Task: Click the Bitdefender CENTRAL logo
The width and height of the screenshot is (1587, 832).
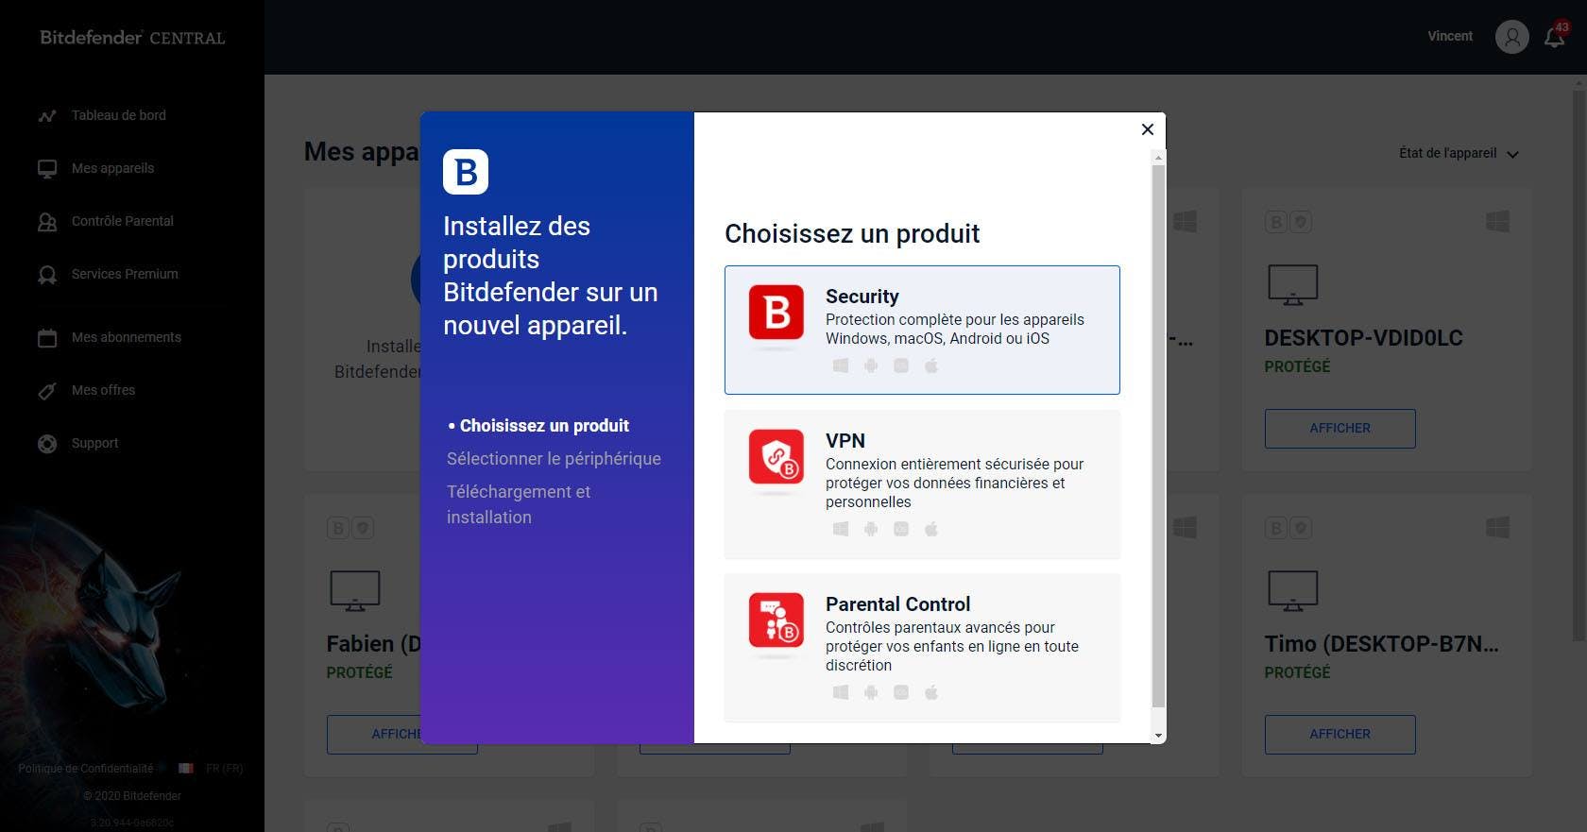Action: tap(132, 38)
